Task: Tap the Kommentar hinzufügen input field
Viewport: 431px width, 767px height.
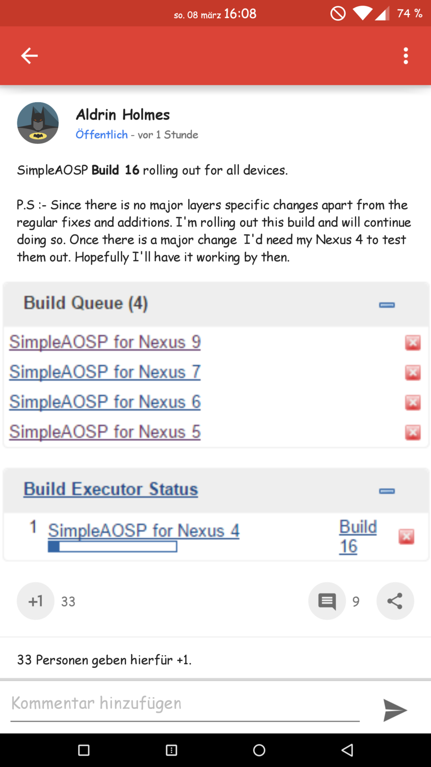Action: (185, 704)
